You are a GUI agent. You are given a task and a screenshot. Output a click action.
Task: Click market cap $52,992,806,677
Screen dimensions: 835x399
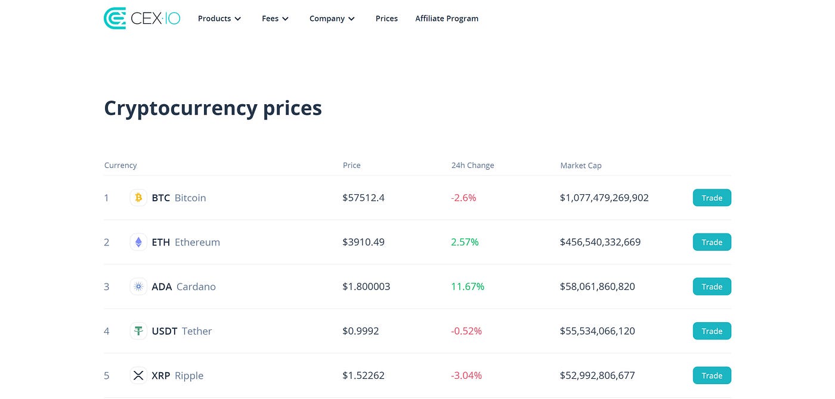(597, 376)
